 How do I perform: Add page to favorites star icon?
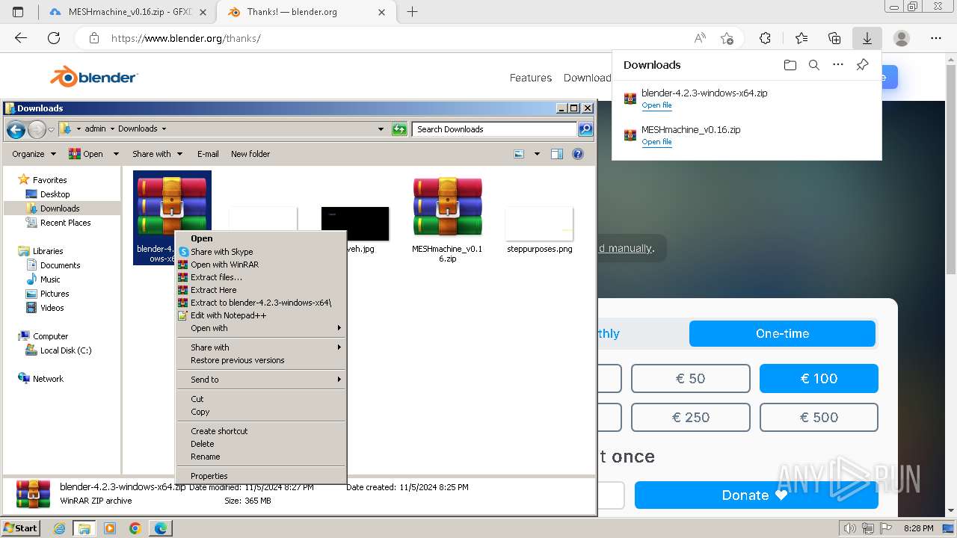(x=727, y=38)
